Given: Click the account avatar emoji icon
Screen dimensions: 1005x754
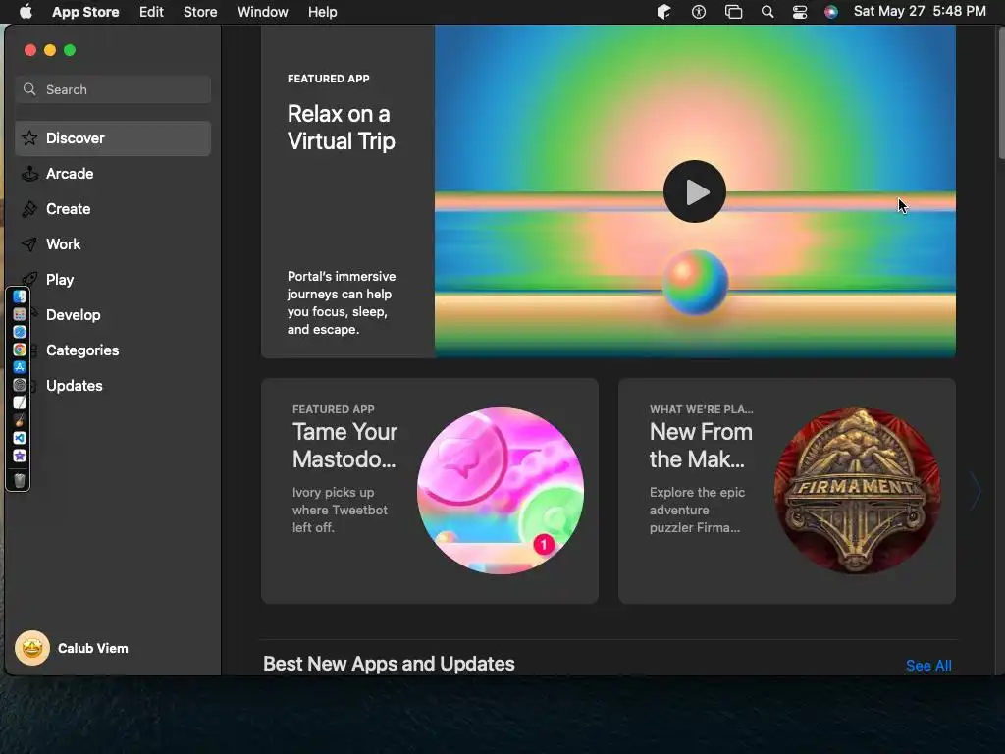Looking at the screenshot, I should [32, 648].
